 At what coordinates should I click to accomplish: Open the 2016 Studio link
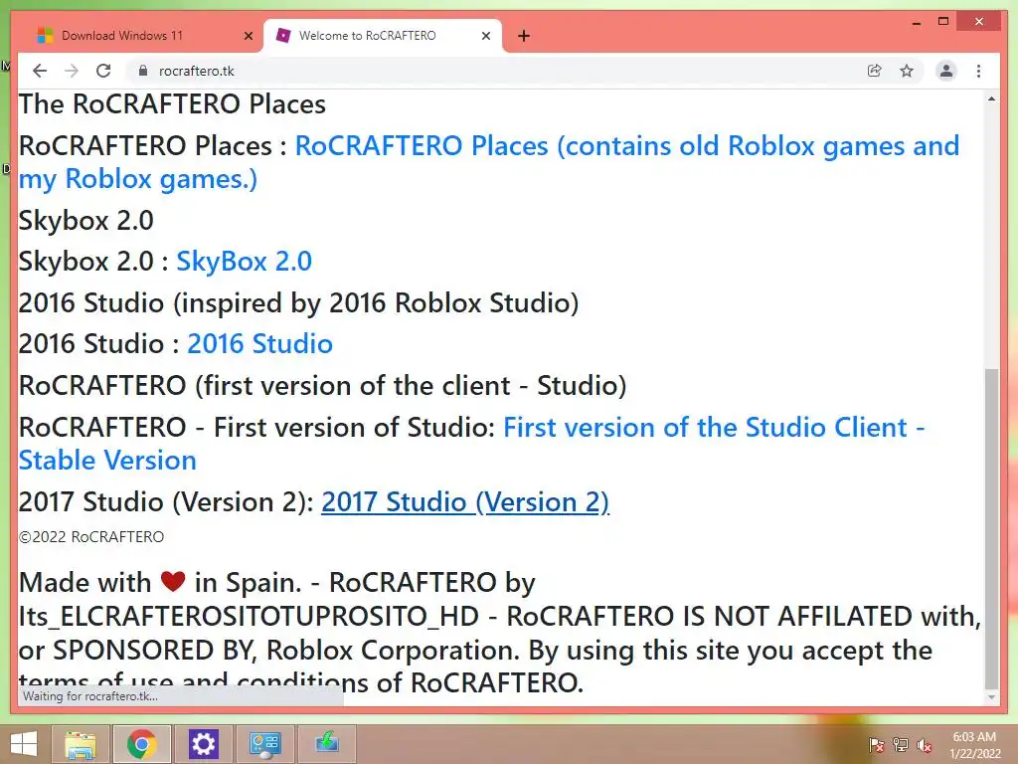(259, 343)
